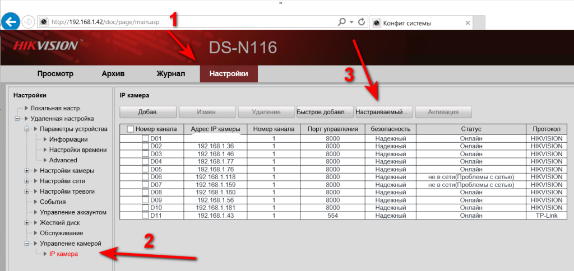Collapse the Удаленная настройка tree node
574x271 pixels.
click(18, 119)
